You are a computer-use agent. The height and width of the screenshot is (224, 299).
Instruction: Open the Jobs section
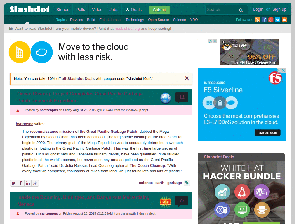(114, 10)
